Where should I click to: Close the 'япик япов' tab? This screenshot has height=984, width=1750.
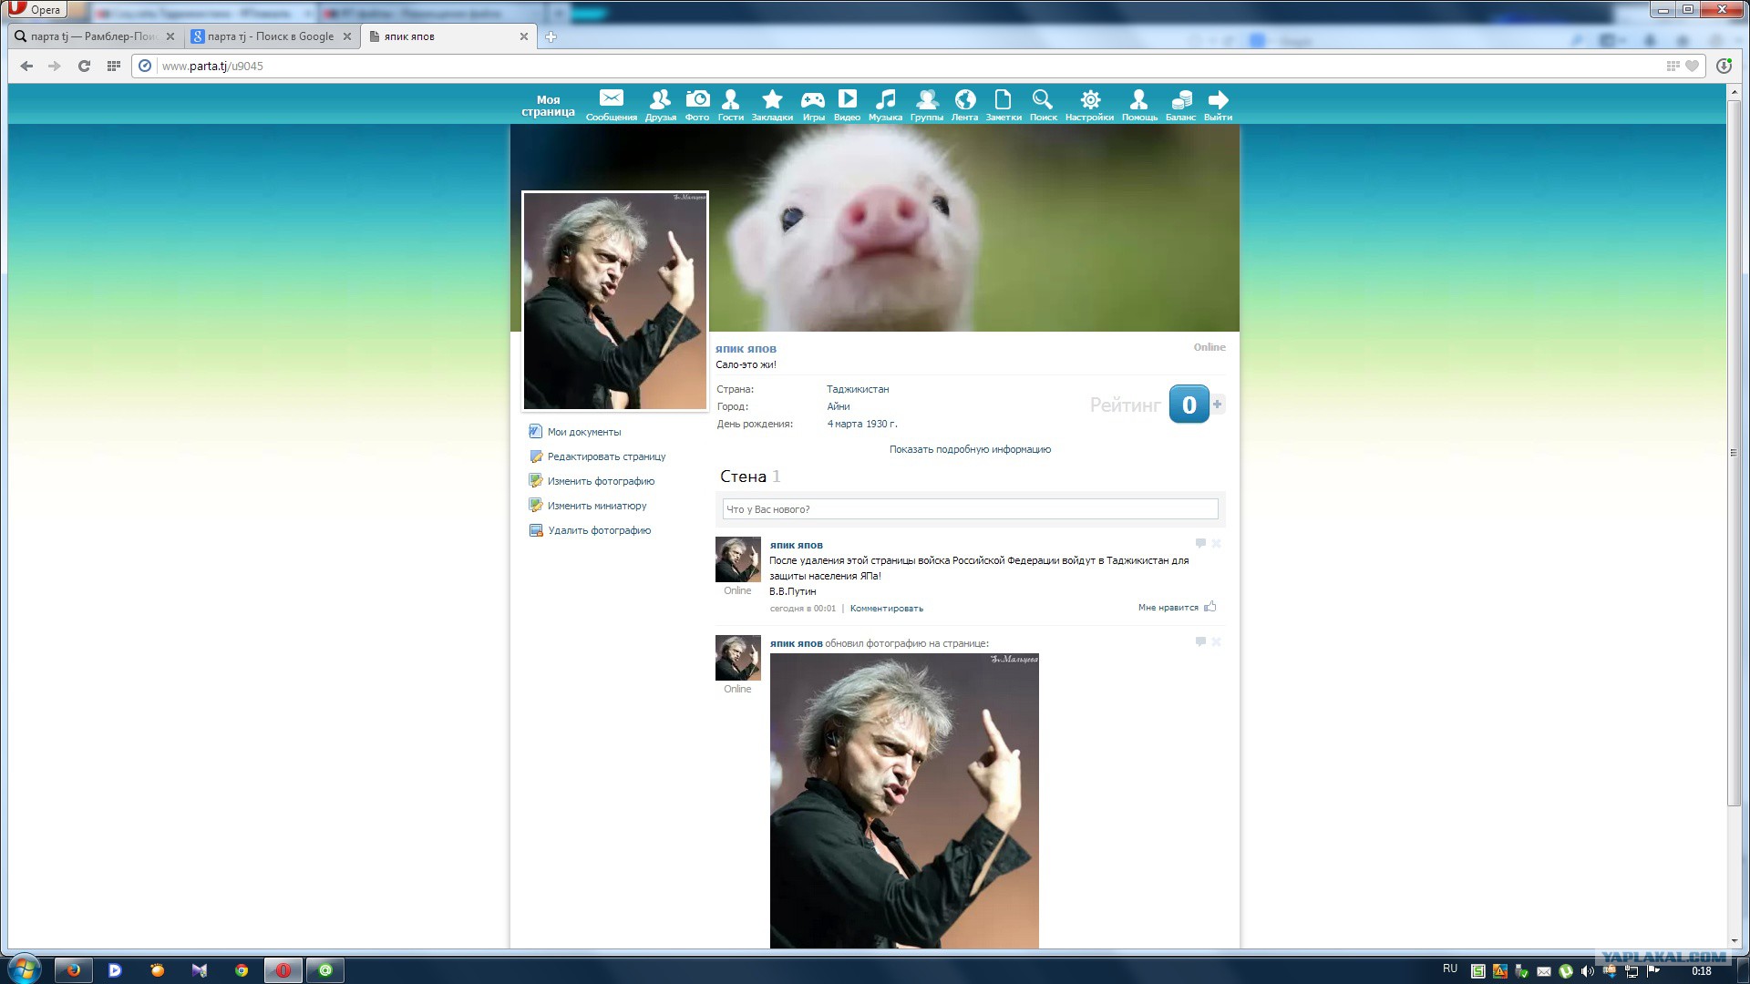coord(524,36)
